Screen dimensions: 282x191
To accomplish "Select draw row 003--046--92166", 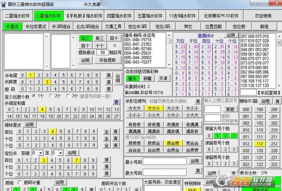I will coord(138,49).
